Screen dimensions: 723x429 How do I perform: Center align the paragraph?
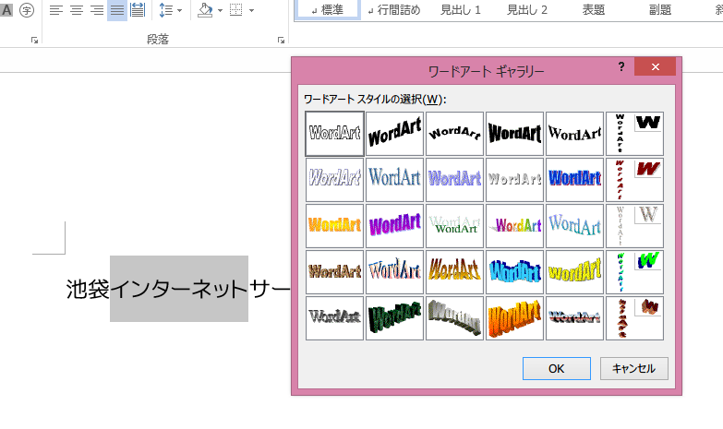pos(77,9)
